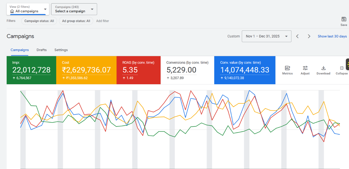Go to previous date range arrow

(x=297, y=36)
